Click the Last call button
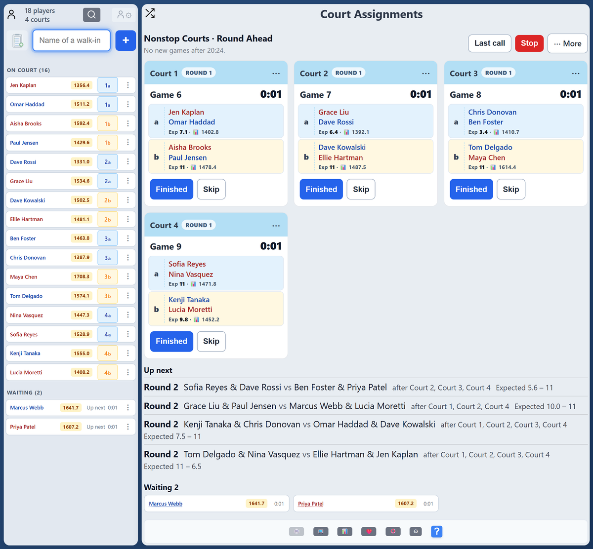Screen dimensions: 593x549 click(490, 43)
